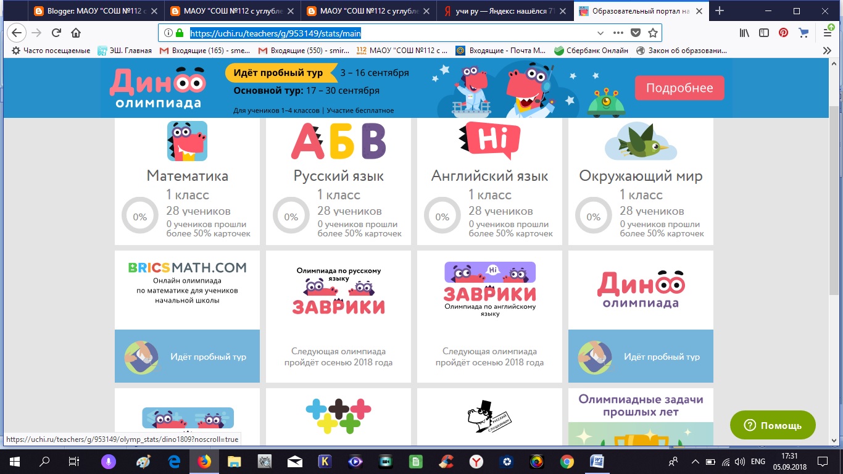This screenshot has height=474, width=843.
Task: Click the shopping cart extension icon
Action: [803, 33]
